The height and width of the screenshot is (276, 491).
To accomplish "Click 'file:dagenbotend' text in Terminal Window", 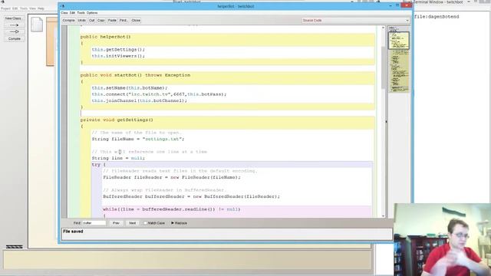I will [x=437, y=17].
